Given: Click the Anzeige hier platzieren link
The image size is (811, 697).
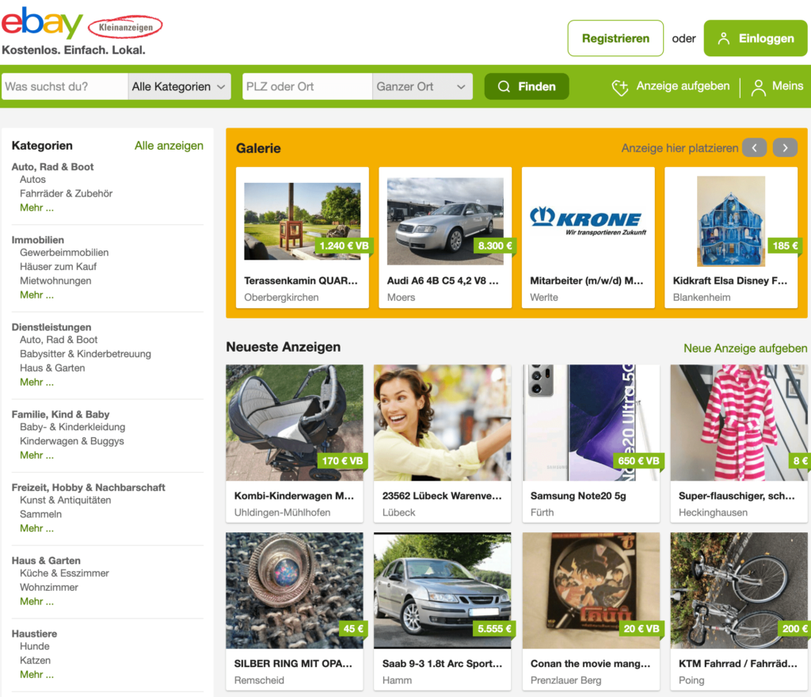Looking at the screenshot, I should coord(680,148).
